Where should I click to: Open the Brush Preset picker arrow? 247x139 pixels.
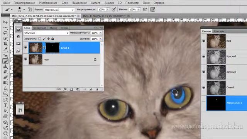[24, 10]
